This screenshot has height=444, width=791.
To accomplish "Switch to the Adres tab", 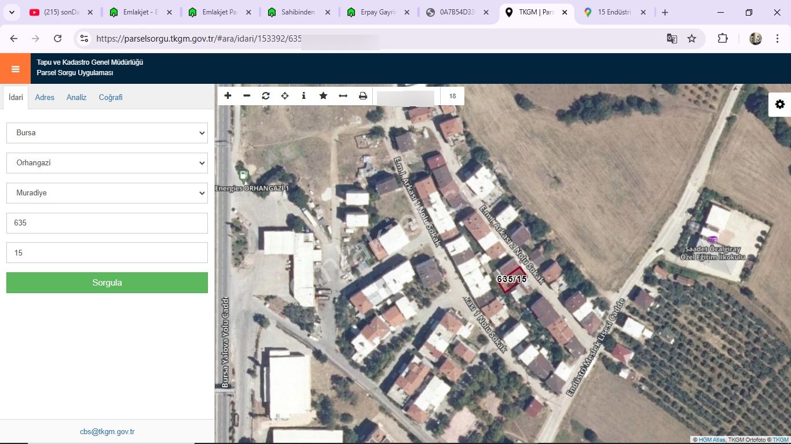I will click(x=45, y=98).
